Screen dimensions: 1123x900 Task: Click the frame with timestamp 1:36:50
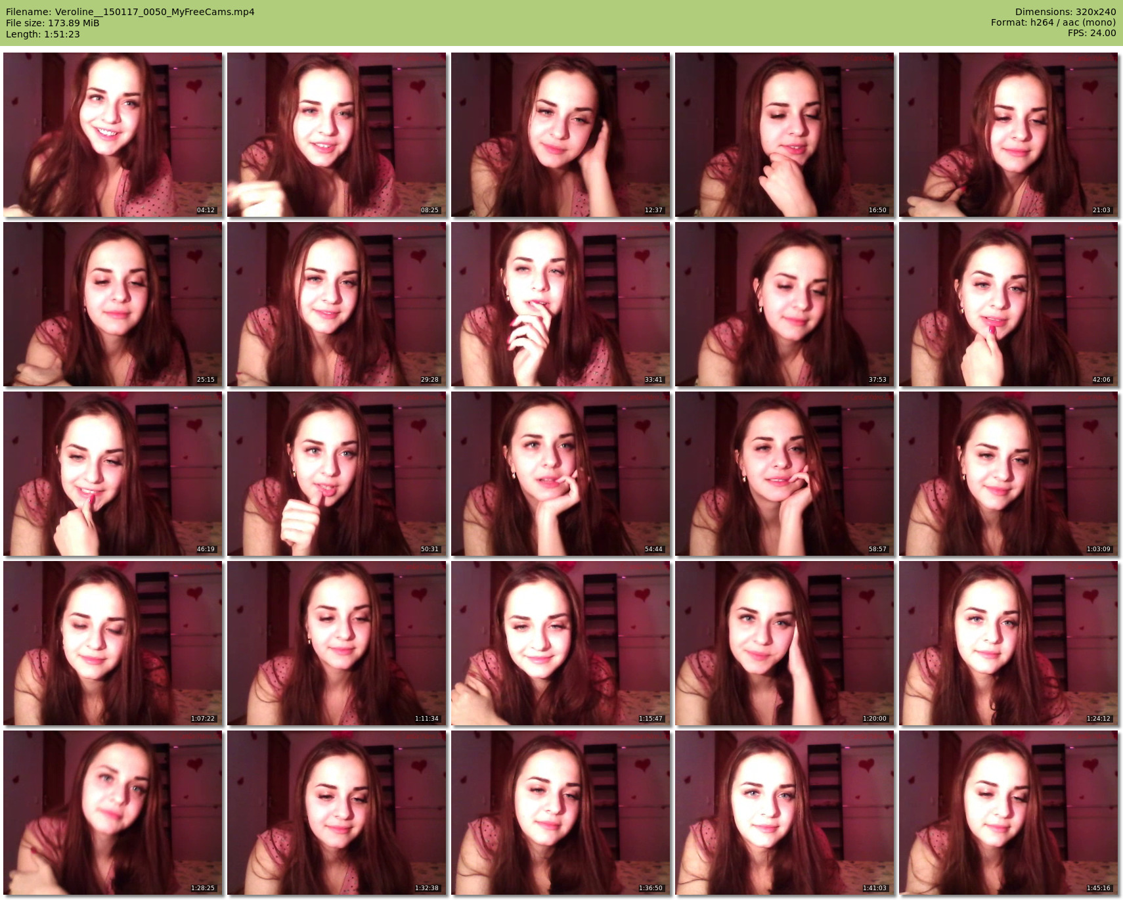coord(560,813)
